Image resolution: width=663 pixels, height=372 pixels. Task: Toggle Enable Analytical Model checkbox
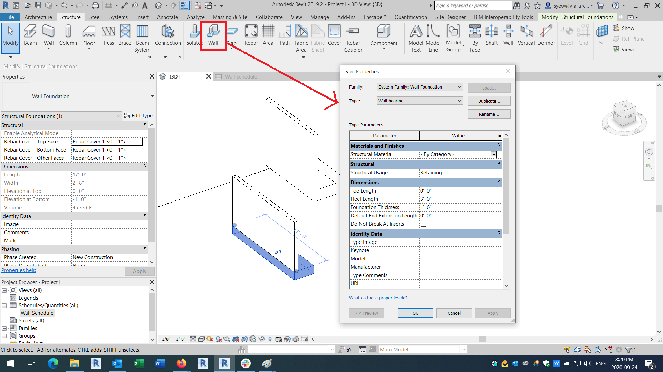pyautogui.click(x=76, y=133)
